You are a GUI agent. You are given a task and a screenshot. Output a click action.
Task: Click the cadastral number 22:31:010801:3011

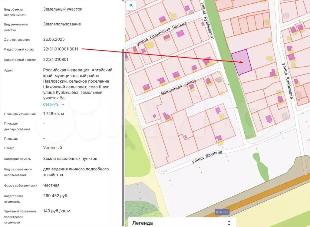point(61,49)
